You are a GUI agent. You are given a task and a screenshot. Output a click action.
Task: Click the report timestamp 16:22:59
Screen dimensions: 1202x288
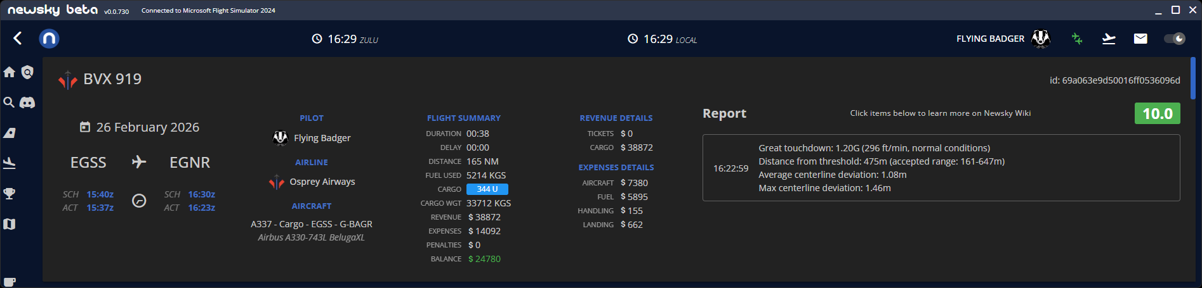point(730,168)
